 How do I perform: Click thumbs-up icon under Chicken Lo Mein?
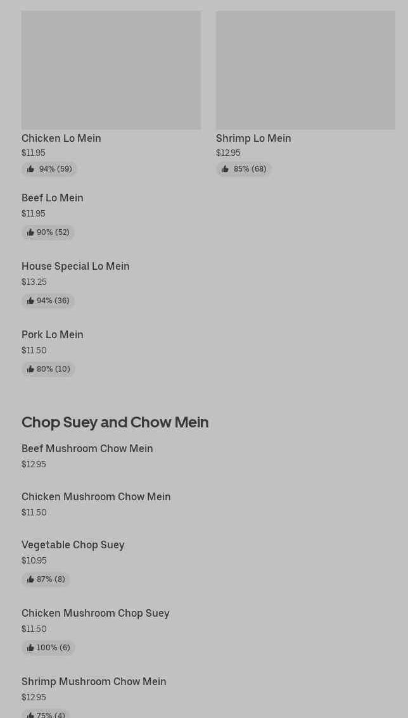[x=30, y=169]
